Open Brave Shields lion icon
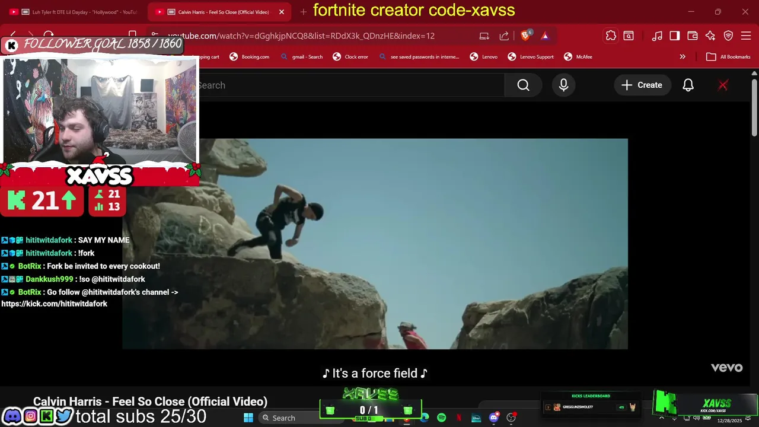Viewport: 759px width, 427px height. pos(525,36)
